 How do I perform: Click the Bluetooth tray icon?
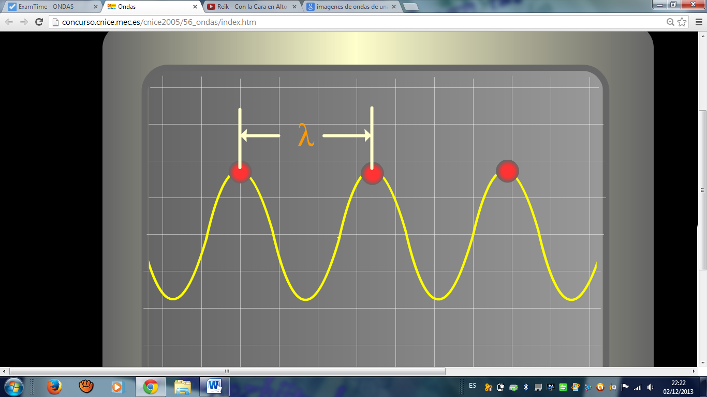click(525, 387)
